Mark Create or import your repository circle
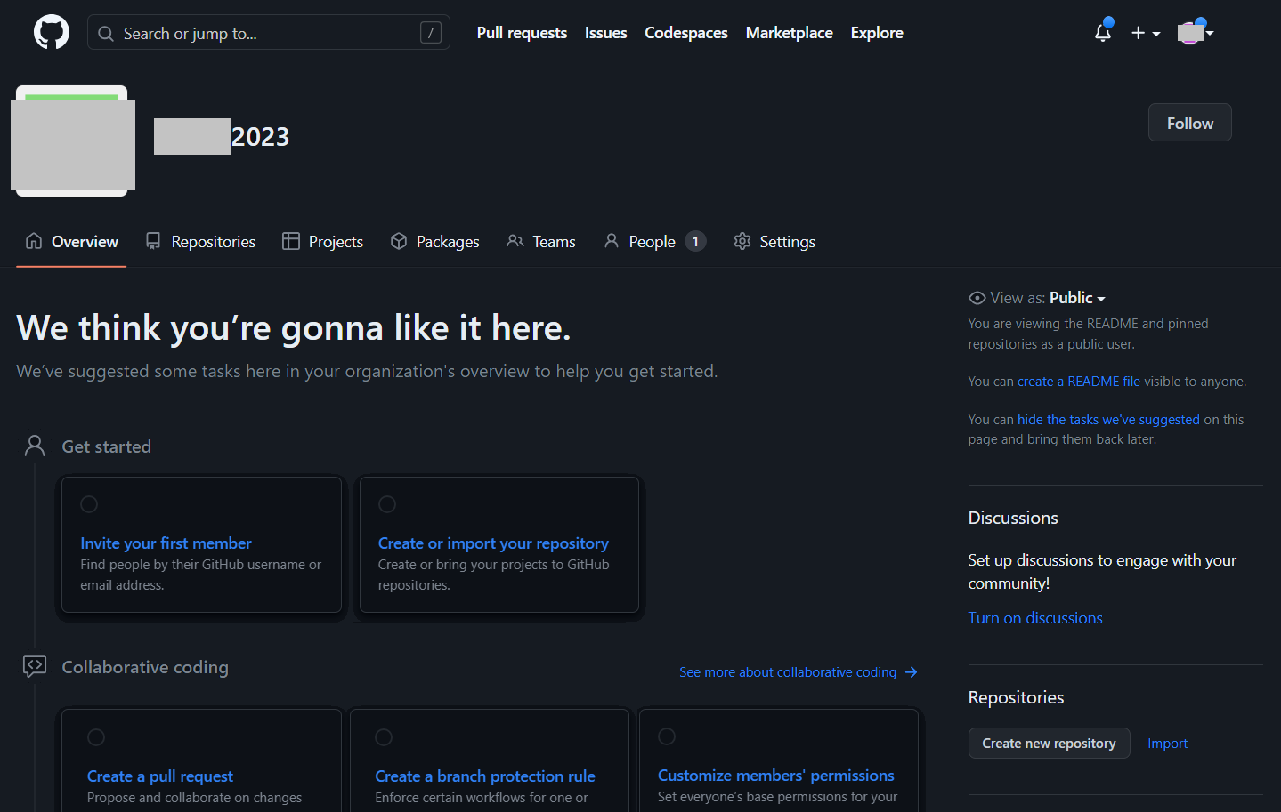Image resolution: width=1281 pixels, height=812 pixels. coord(387,504)
